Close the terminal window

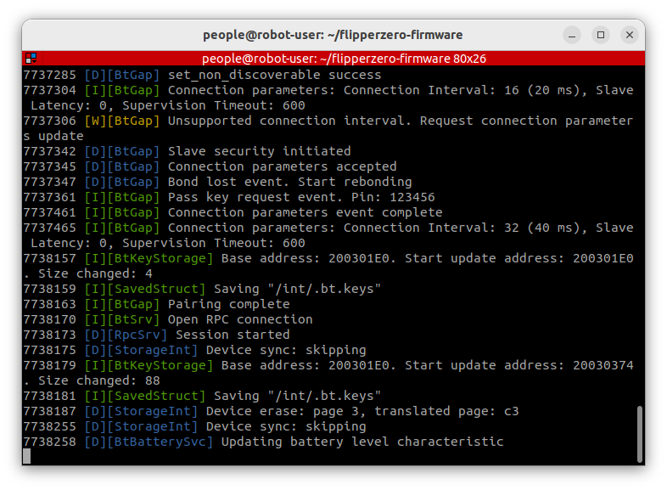[630, 35]
